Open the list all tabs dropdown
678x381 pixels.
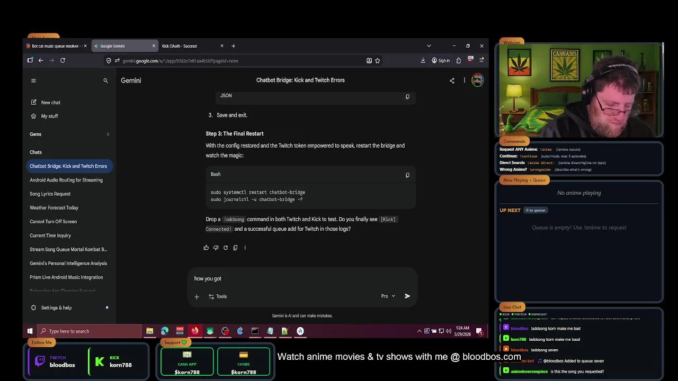coord(429,46)
